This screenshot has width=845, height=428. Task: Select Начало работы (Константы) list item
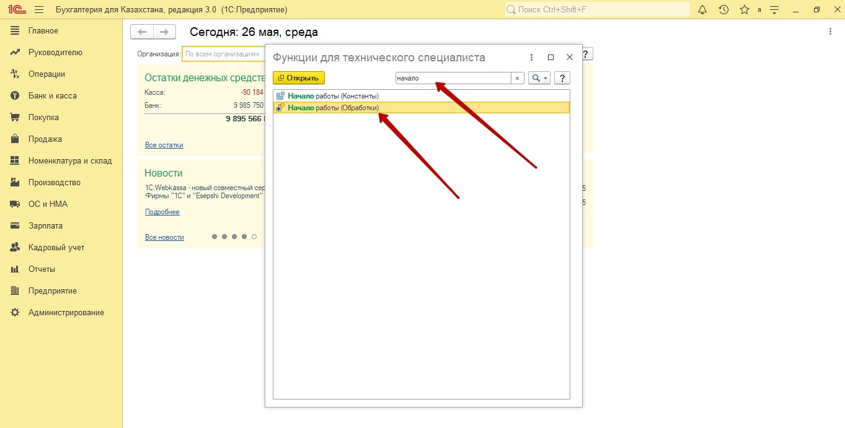333,96
